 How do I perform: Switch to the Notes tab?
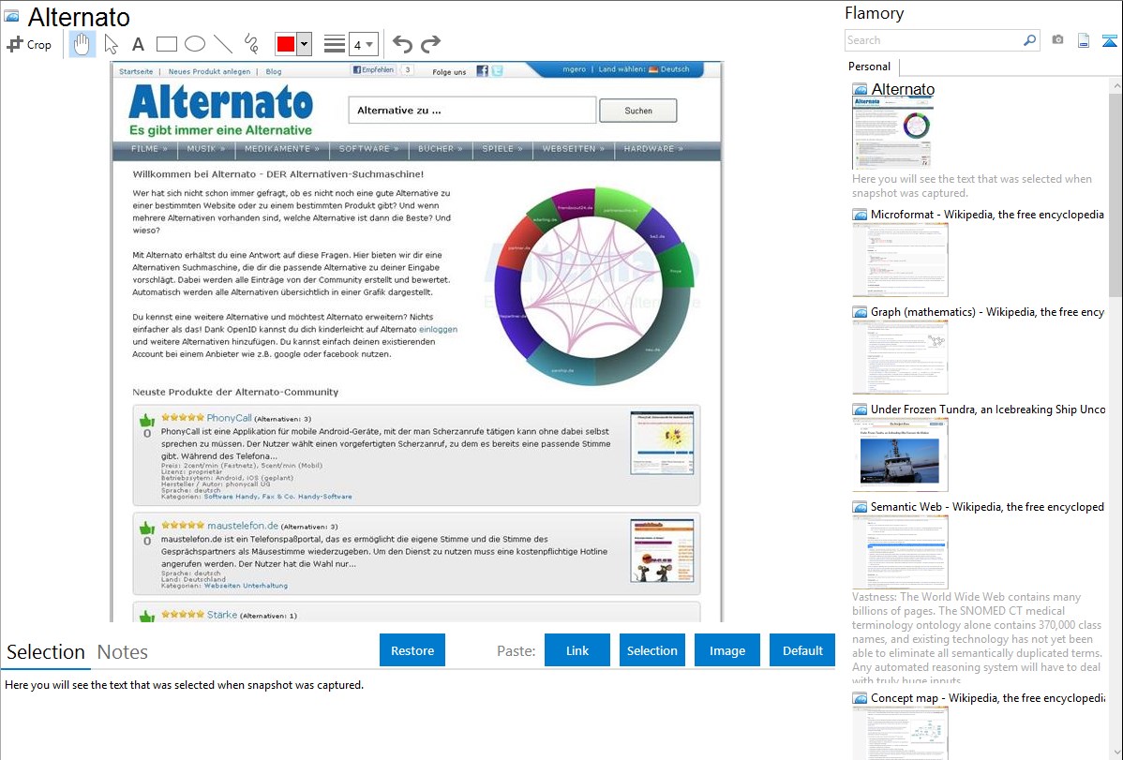click(123, 652)
